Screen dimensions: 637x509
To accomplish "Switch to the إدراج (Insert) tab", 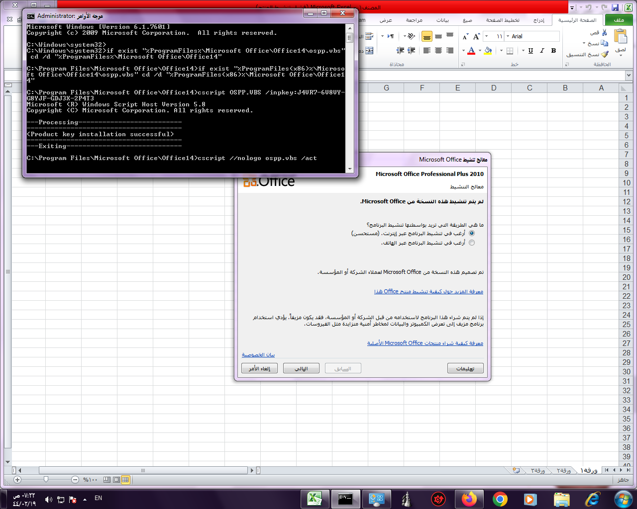I will click(539, 20).
